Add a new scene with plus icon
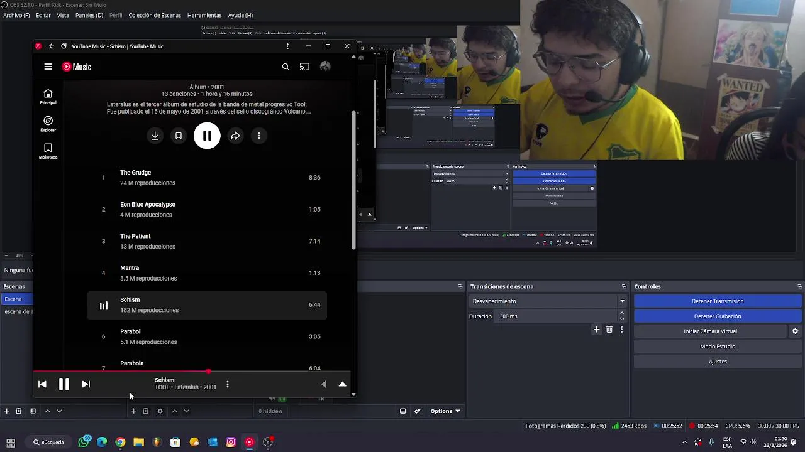 point(6,411)
